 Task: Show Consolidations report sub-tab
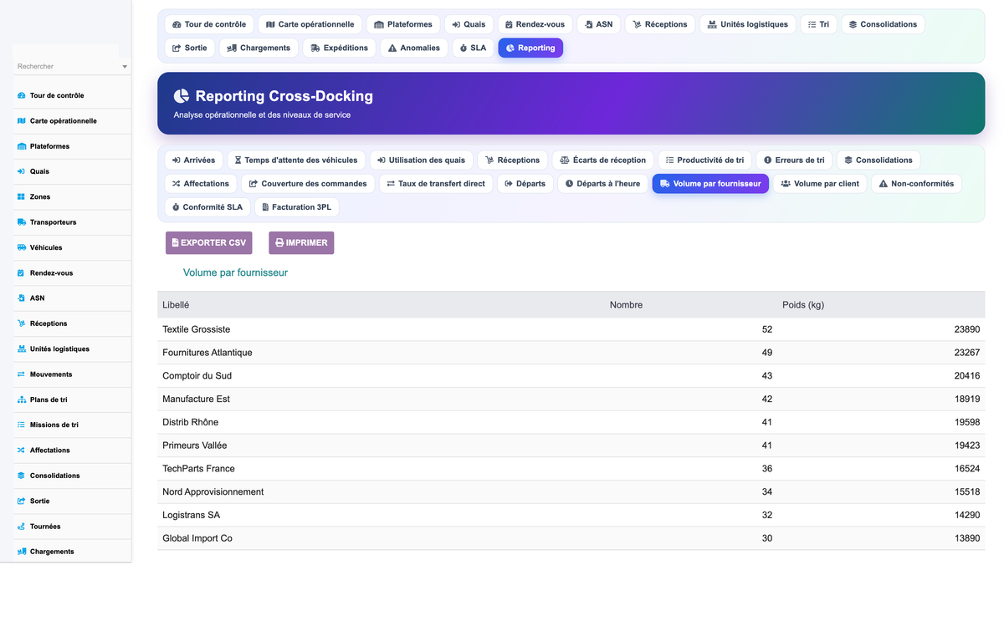point(878,160)
